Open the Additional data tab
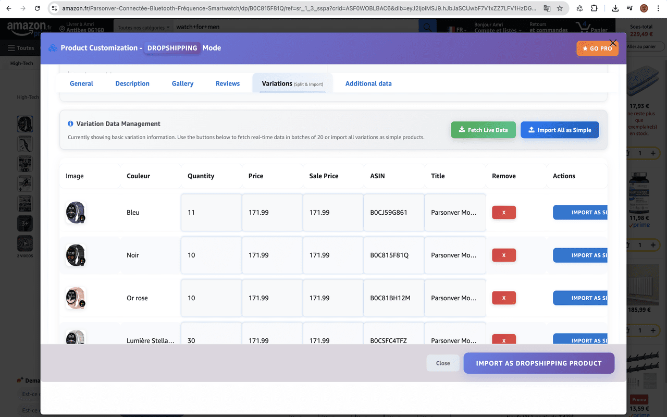 point(368,83)
